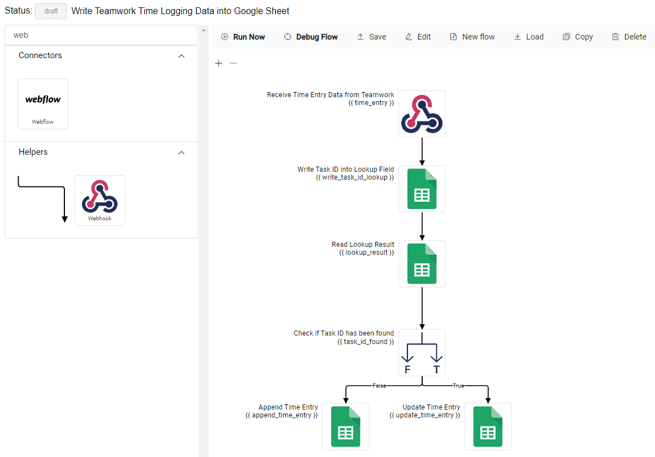Select the Check if Task ID branch node
The image size is (655, 457).
(422, 352)
